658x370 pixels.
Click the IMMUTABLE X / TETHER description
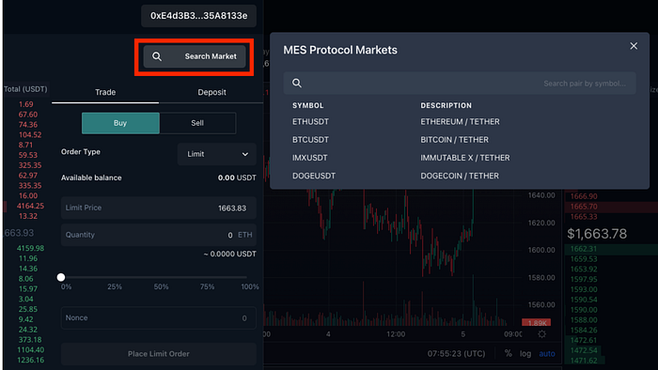coord(465,158)
